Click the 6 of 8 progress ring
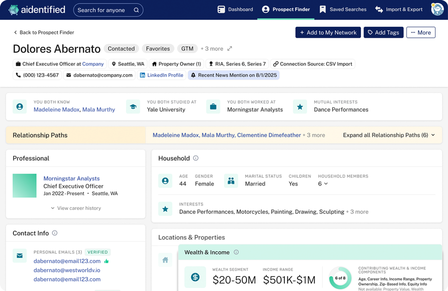This screenshot has width=448, height=291. pyautogui.click(x=340, y=278)
